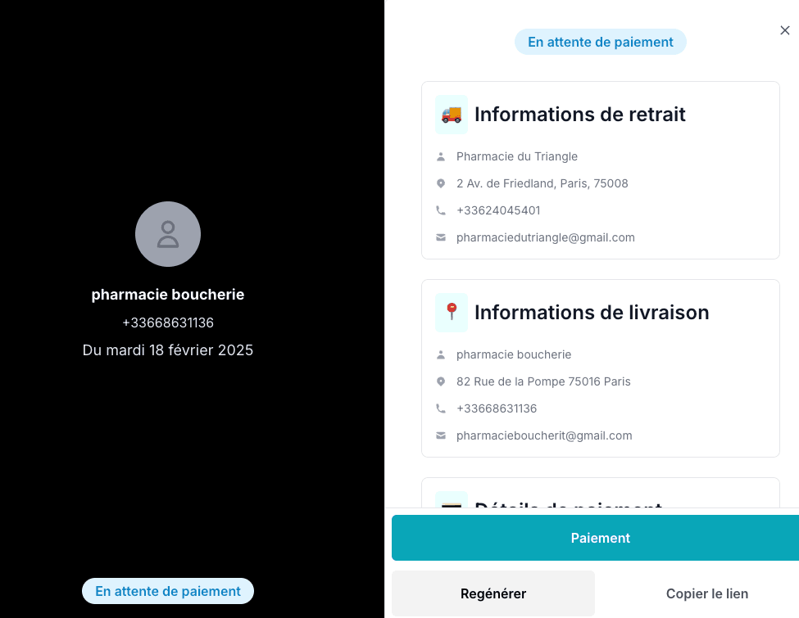Click phone icon beside +33624045401
The width and height of the screenshot is (799, 618).
(441, 210)
